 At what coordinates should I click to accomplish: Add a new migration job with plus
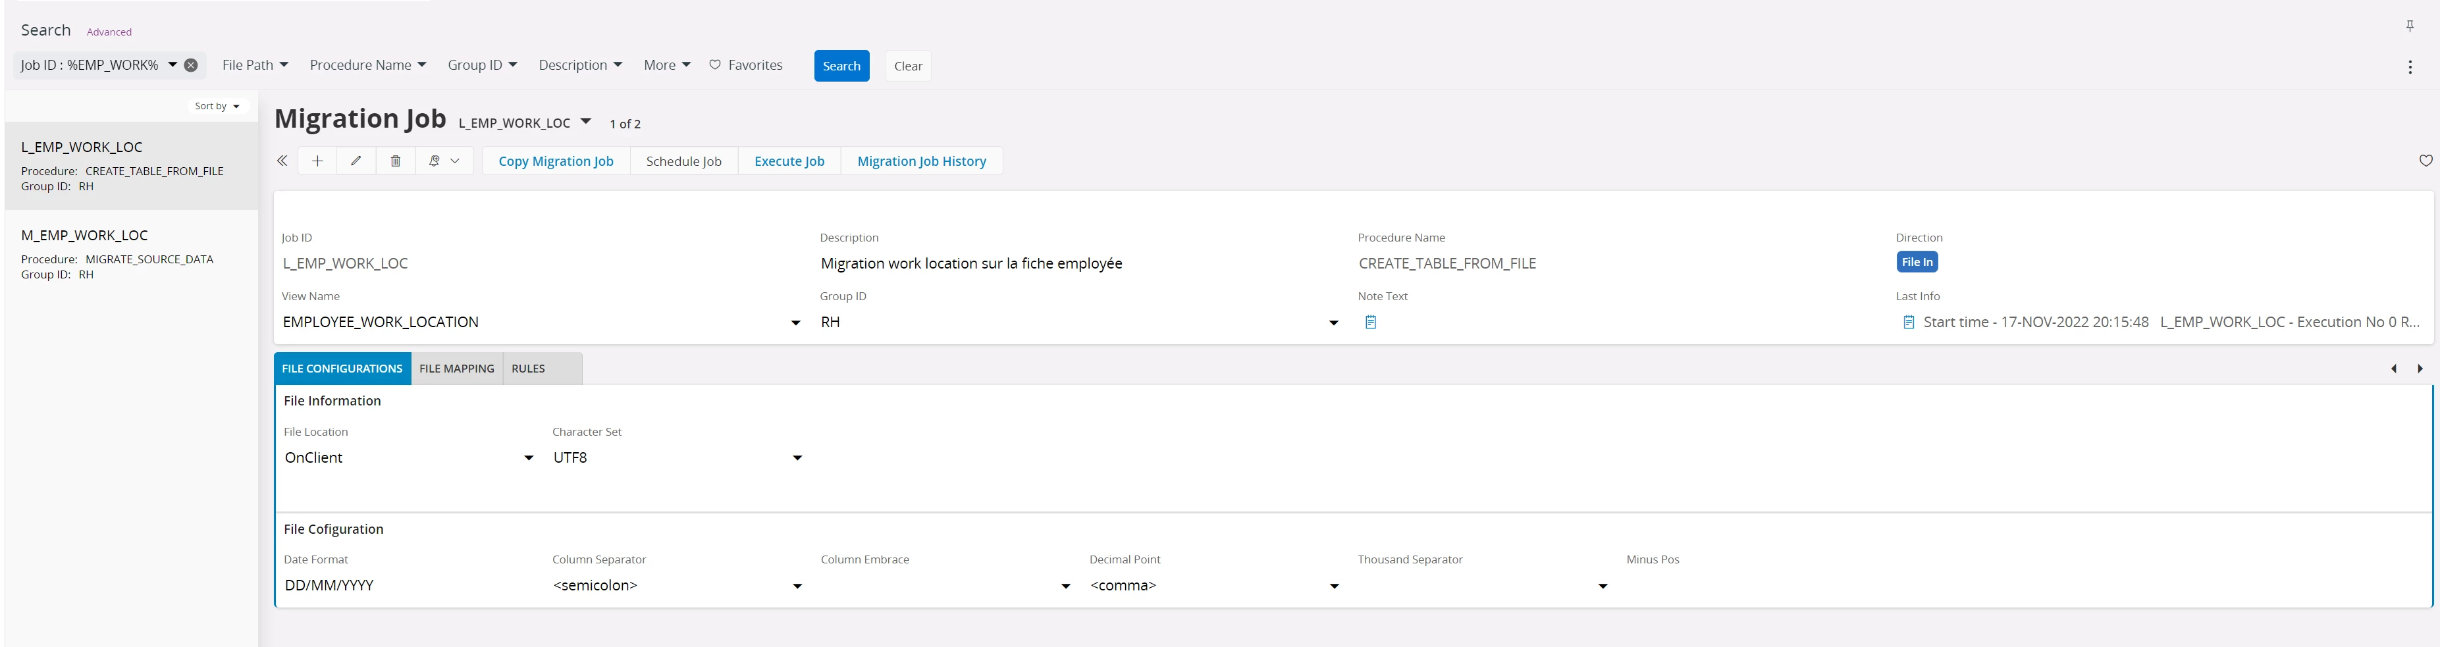pos(317,161)
